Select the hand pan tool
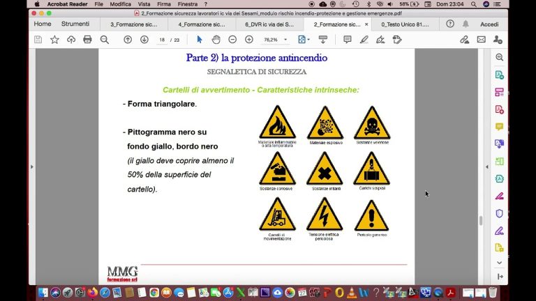 pos(216,40)
